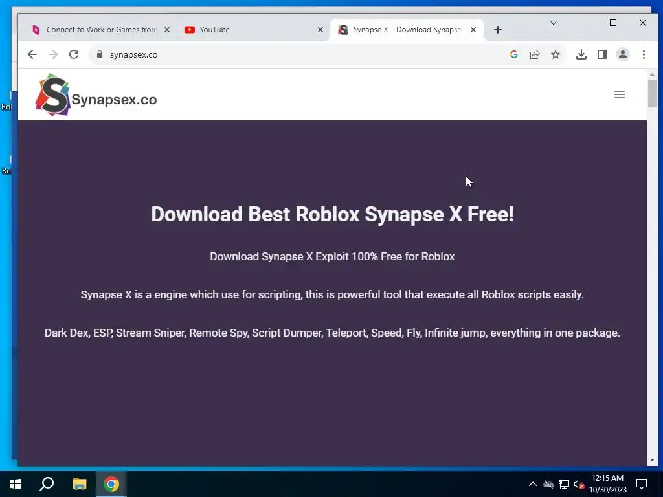Open hamburger menu on Synapsex site
Viewport: 663px width, 497px height.
[x=620, y=94]
